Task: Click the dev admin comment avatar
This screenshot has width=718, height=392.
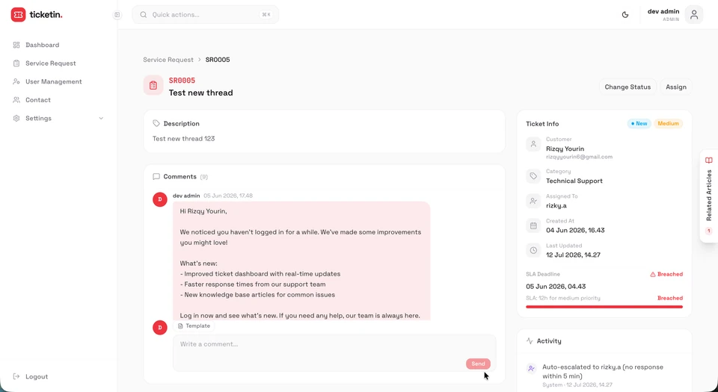Action: [x=160, y=199]
